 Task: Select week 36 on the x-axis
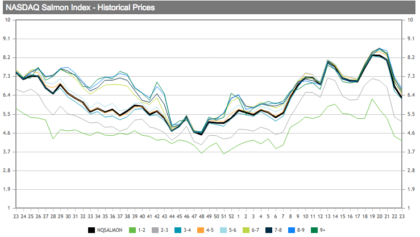pyautogui.click(x=113, y=217)
